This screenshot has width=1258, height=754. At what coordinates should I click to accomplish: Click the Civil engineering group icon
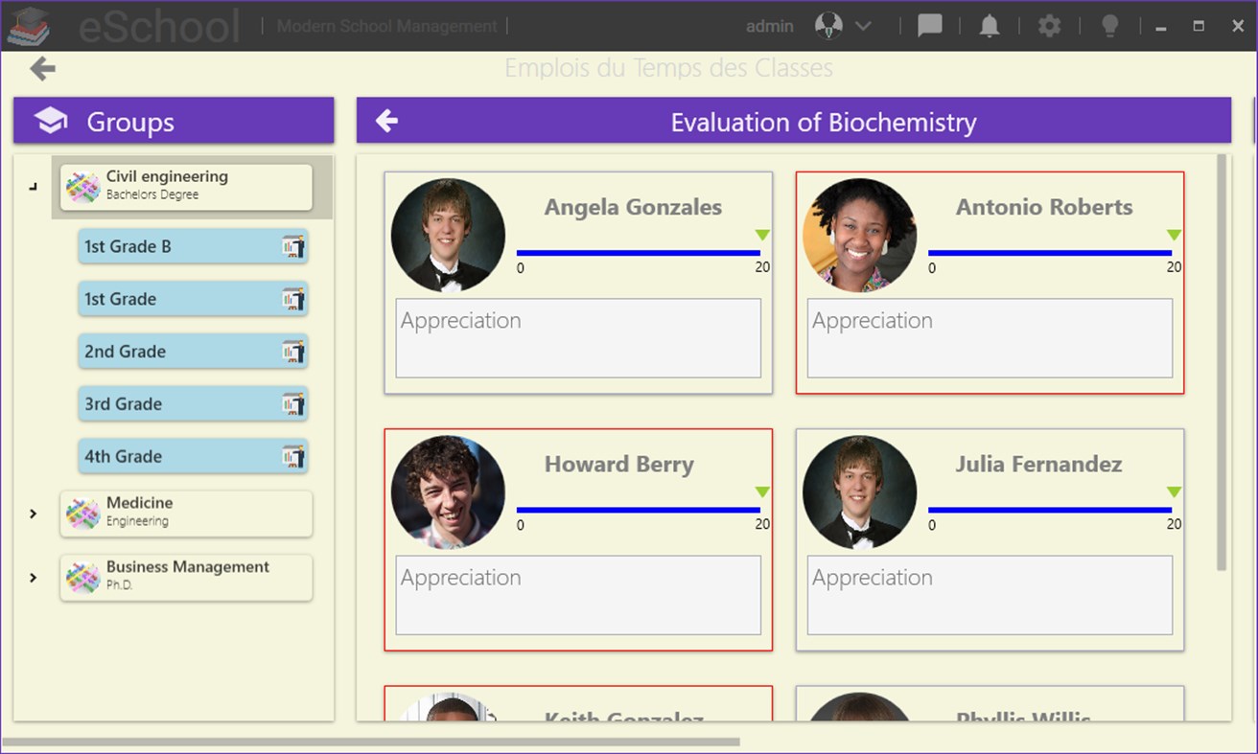tap(82, 187)
